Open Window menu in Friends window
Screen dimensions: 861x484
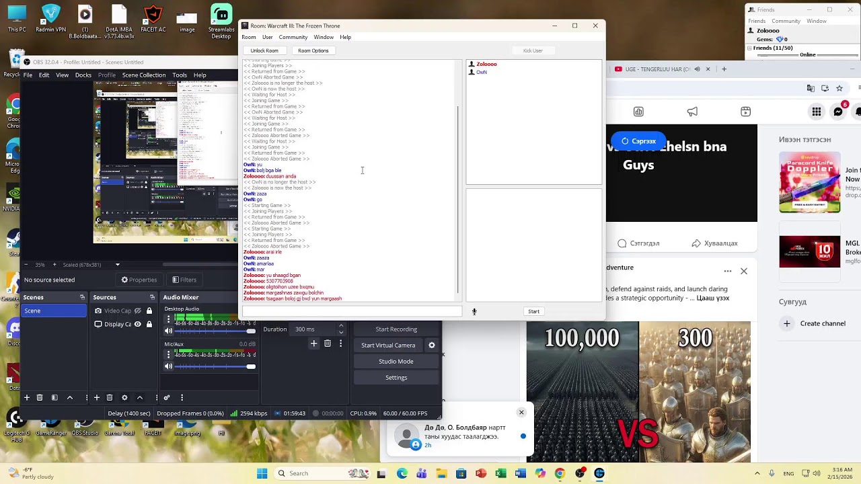[x=817, y=21]
